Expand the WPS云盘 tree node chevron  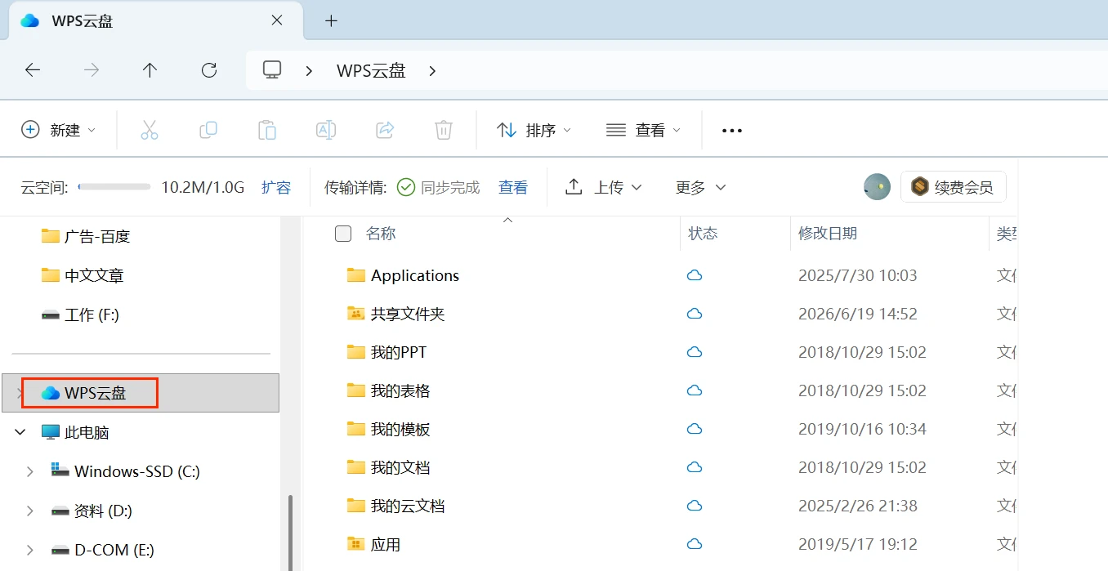[20, 393]
